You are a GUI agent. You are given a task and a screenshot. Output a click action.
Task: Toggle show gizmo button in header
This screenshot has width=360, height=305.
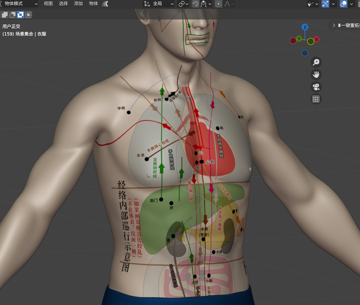(325, 4)
